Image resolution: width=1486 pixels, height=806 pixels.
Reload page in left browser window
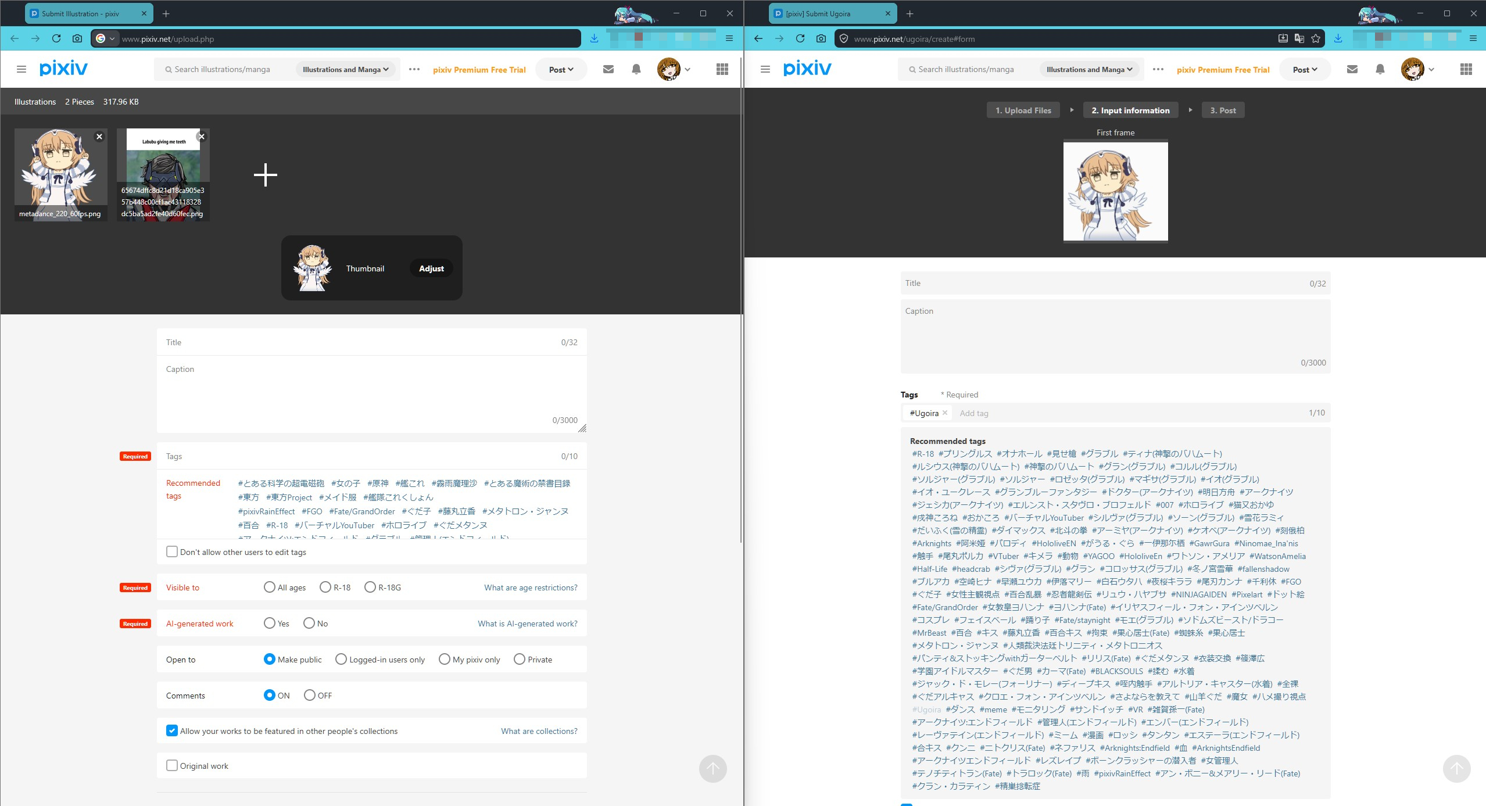tap(56, 38)
